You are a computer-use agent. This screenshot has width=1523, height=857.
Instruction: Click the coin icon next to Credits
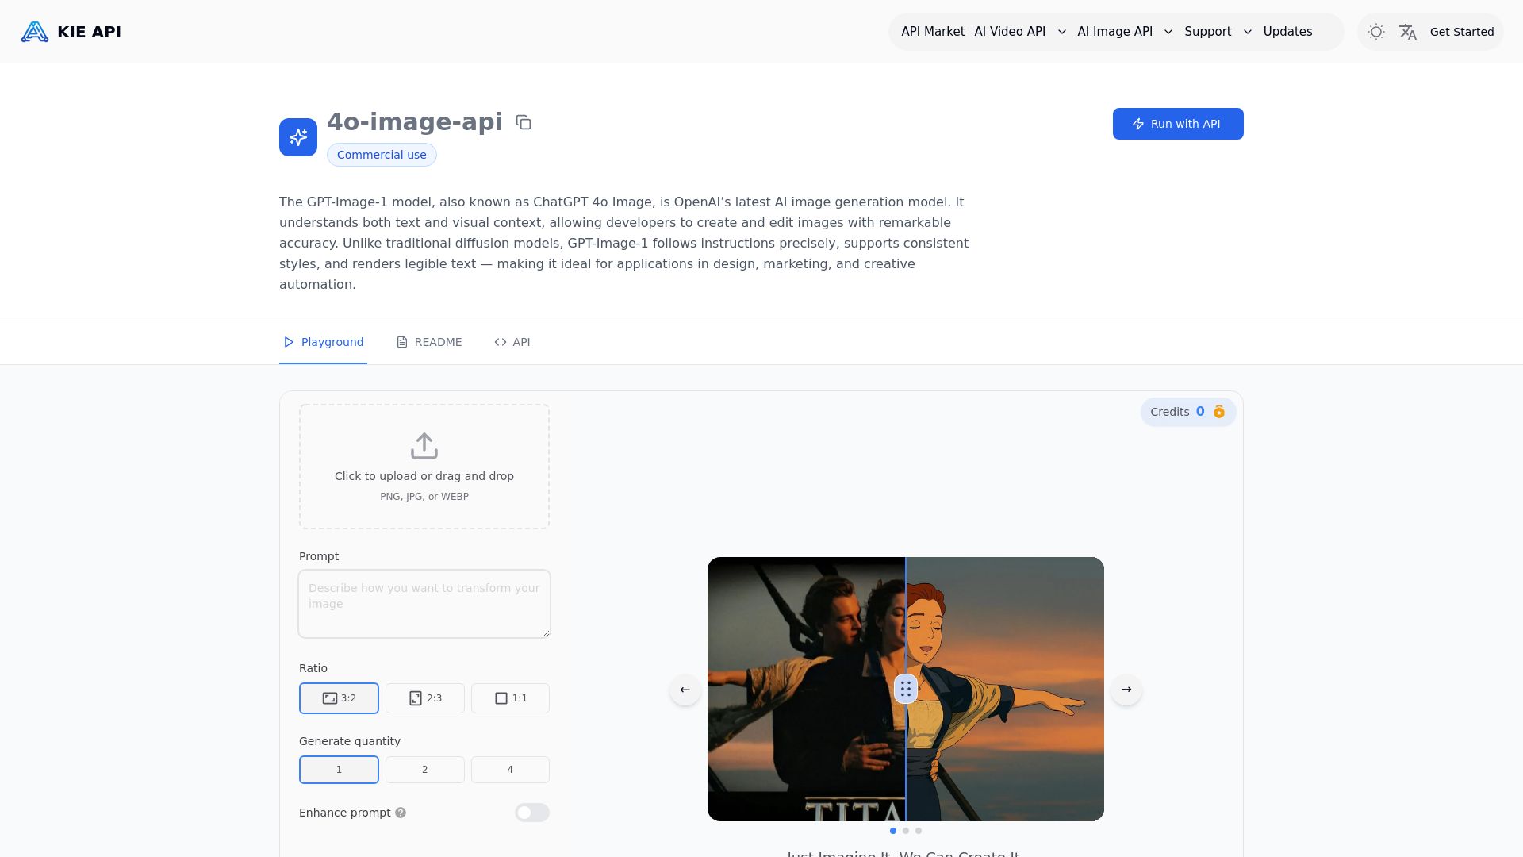(x=1219, y=412)
